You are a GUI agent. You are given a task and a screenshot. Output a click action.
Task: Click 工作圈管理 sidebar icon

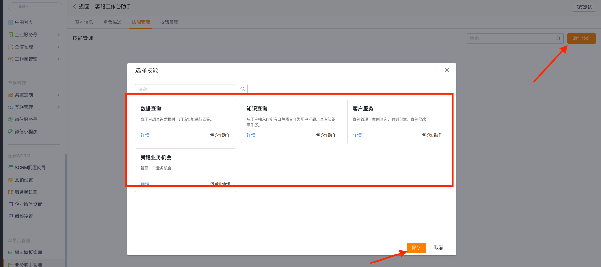coord(11,59)
